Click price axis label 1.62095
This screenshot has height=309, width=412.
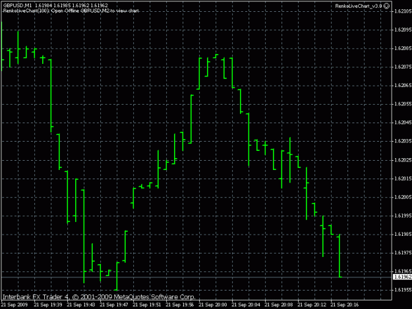[x=403, y=30]
